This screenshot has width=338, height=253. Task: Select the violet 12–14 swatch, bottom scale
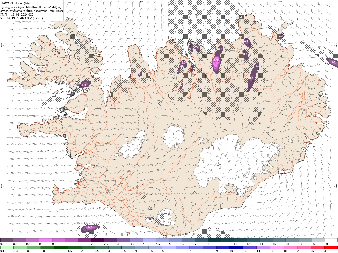[250, 247]
